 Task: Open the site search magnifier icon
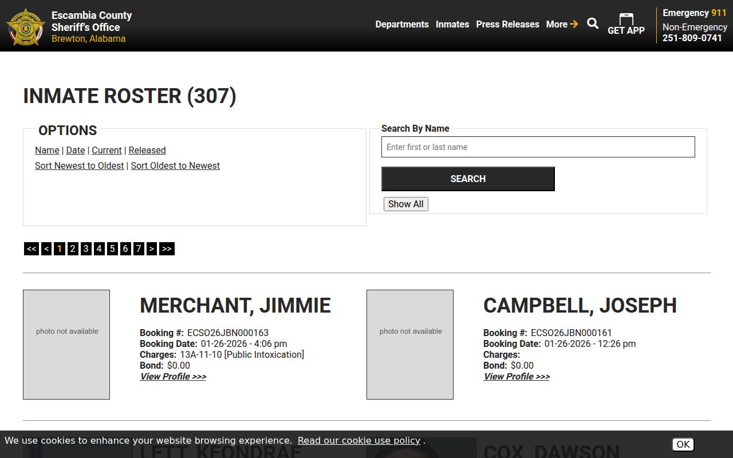[x=593, y=23]
